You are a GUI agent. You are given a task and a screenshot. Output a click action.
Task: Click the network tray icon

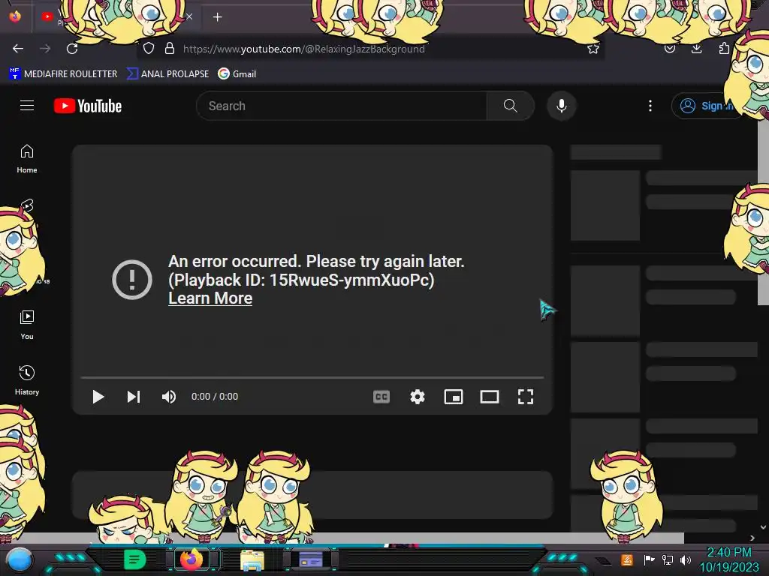point(668,559)
